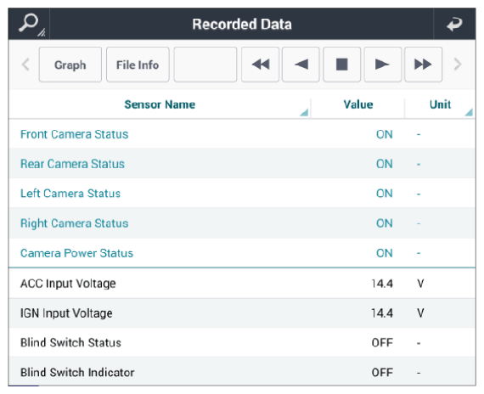Open the File Info button
Screen dimensions: 484x394
point(138,65)
